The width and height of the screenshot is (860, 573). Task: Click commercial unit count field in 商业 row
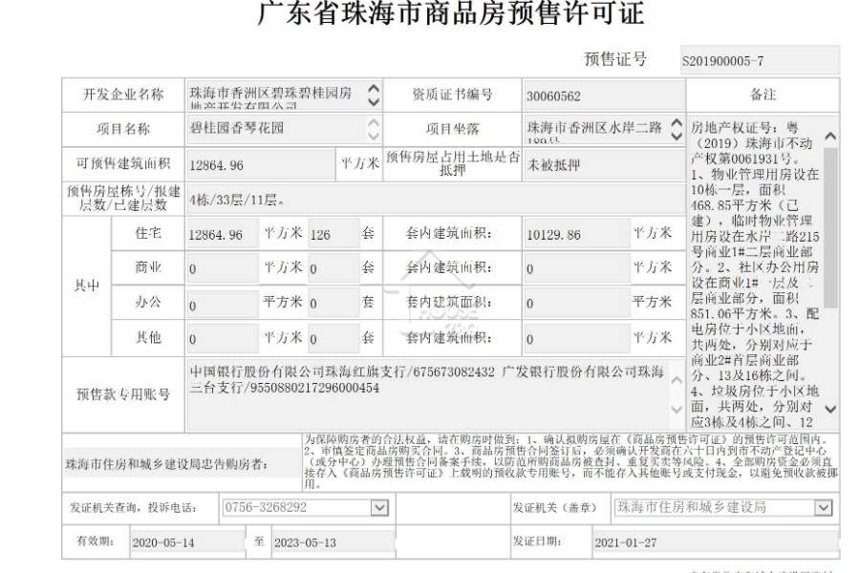(333, 268)
